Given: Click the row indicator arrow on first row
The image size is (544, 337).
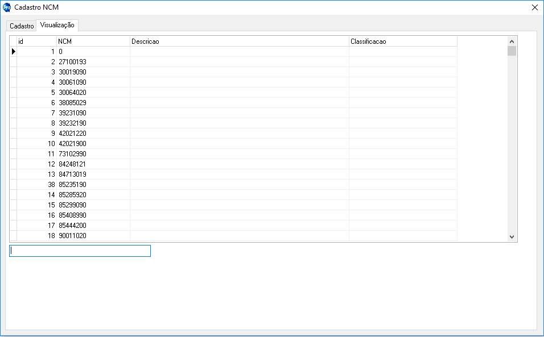Looking at the screenshot, I should coord(13,52).
